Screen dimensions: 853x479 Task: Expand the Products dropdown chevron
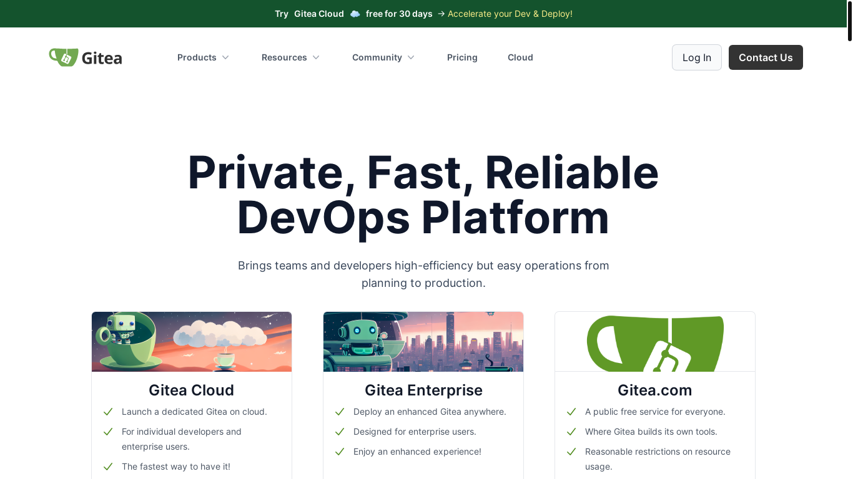(x=225, y=57)
